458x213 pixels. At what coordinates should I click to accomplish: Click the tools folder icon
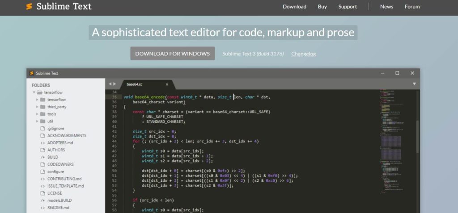42,114
